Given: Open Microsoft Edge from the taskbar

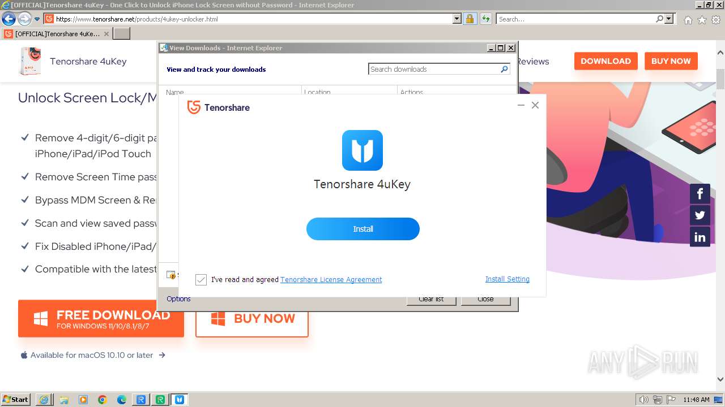Looking at the screenshot, I should [122, 400].
